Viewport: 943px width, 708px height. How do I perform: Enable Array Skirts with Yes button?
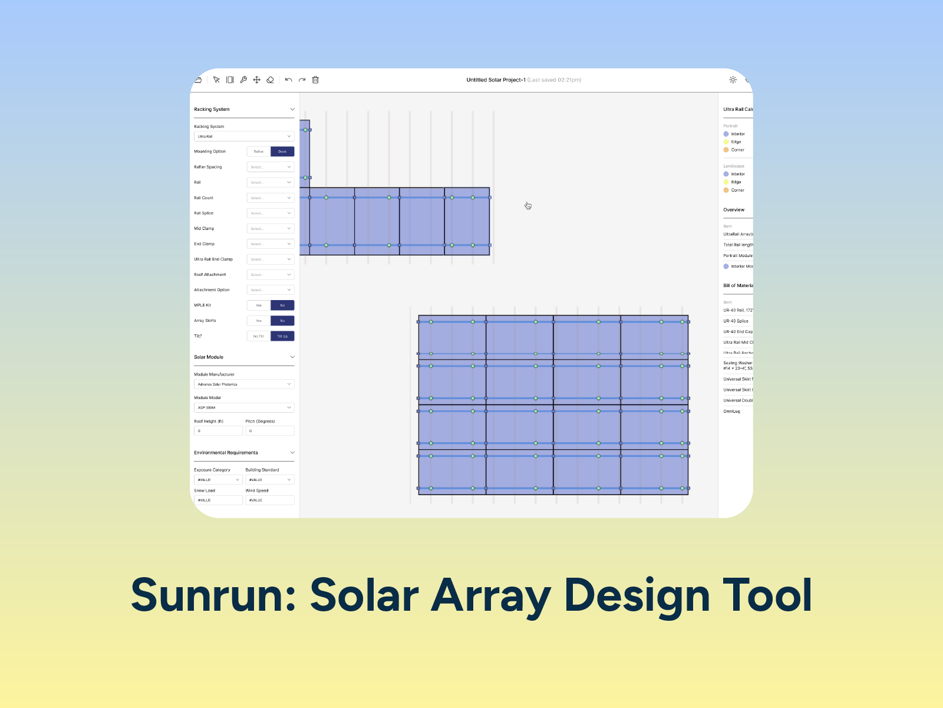pos(258,320)
